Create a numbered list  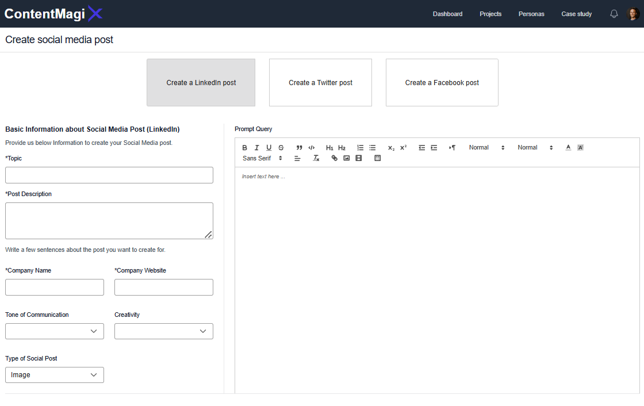coord(360,148)
